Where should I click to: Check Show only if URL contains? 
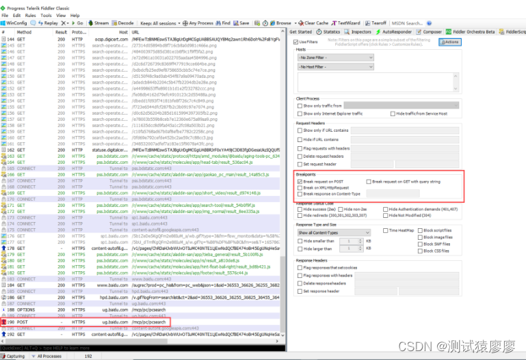(300, 130)
